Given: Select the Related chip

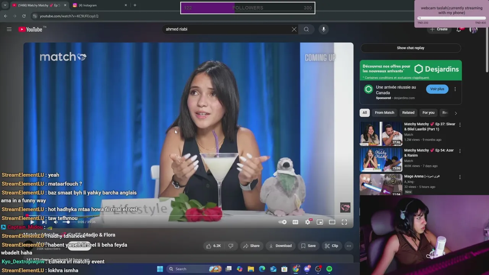Looking at the screenshot, I should [x=408, y=113].
